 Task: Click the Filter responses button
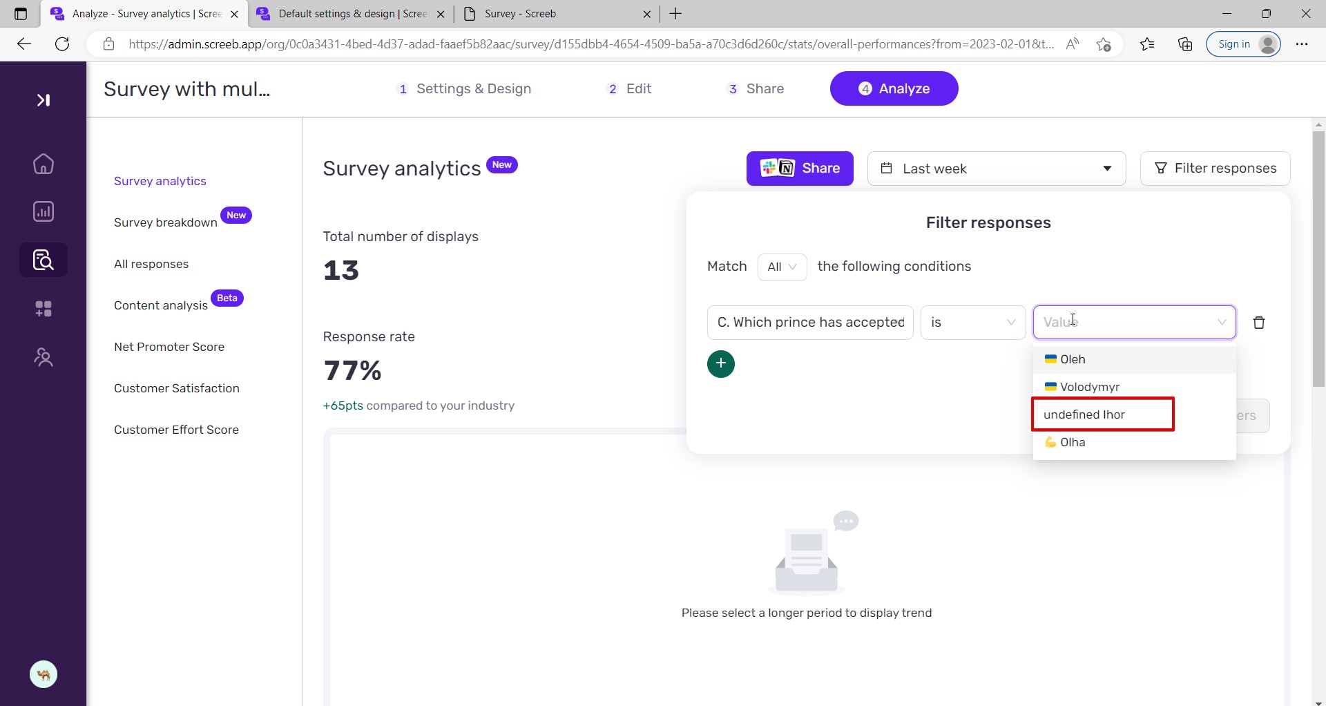(1215, 169)
